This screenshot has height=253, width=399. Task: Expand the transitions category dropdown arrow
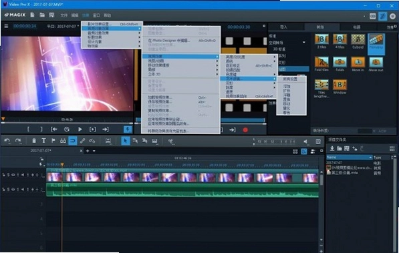[304, 42]
